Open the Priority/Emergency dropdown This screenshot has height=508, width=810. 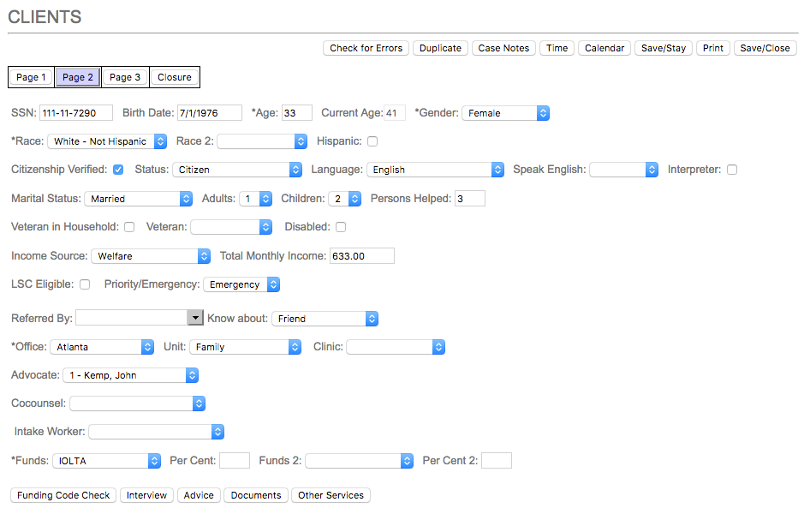241,284
